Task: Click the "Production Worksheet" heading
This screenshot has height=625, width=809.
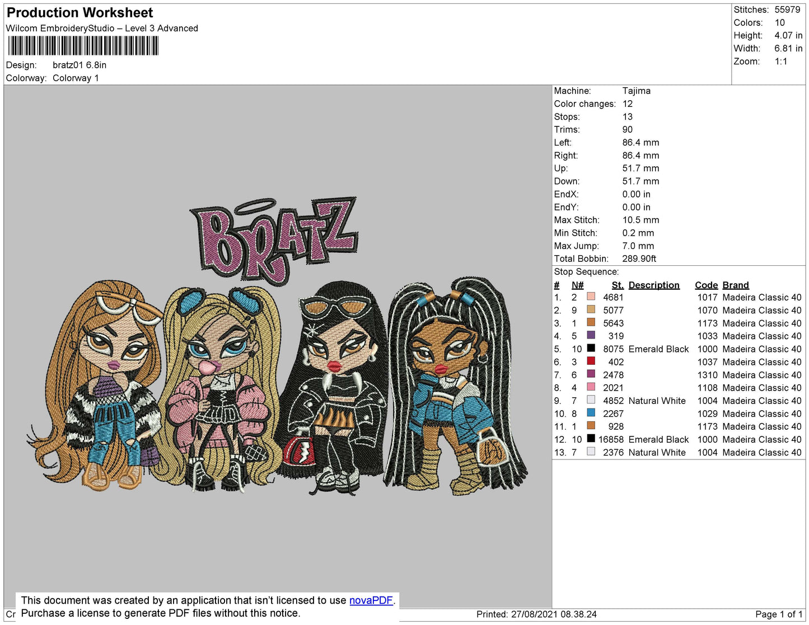Action: pyautogui.click(x=80, y=13)
